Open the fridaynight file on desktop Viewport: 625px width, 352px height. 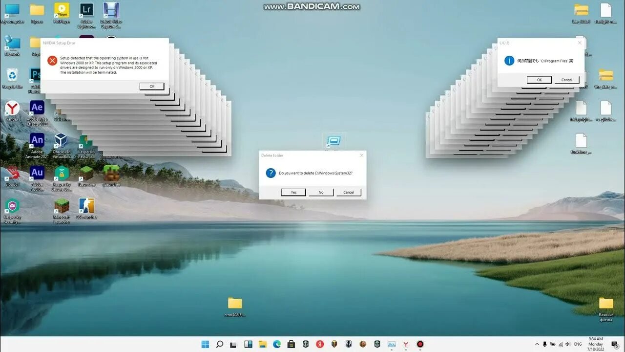click(581, 111)
